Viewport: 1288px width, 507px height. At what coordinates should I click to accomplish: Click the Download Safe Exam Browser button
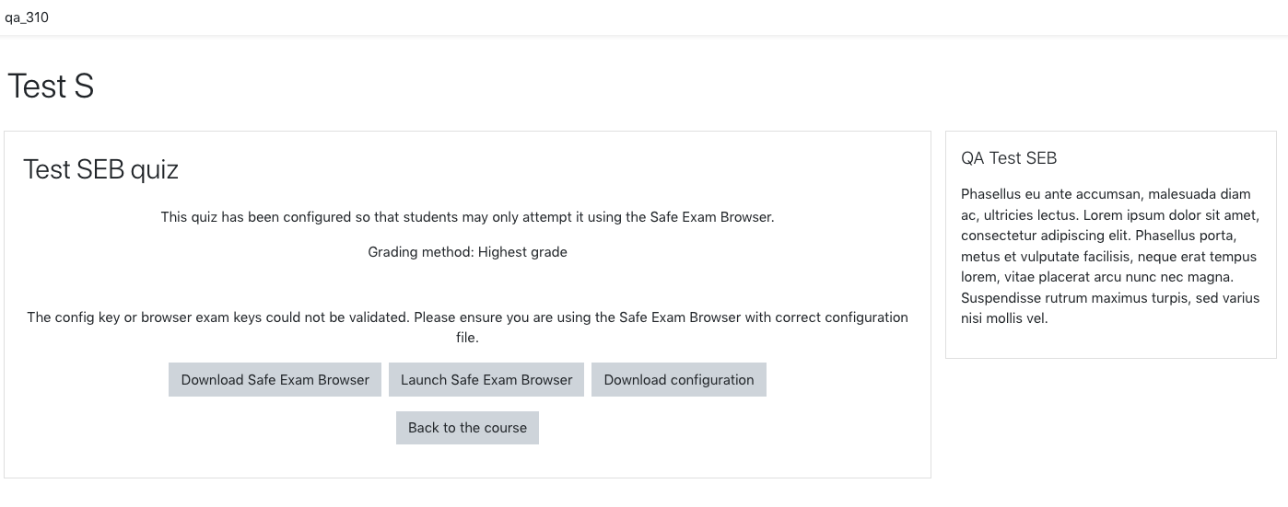point(275,379)
